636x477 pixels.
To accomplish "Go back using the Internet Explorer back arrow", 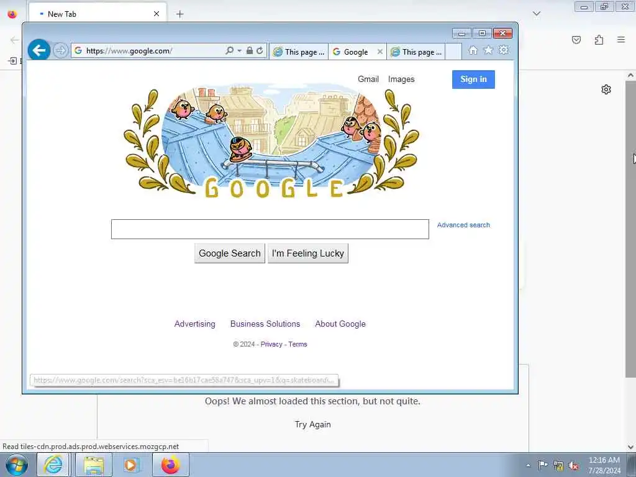I will (x=39, y=50).
